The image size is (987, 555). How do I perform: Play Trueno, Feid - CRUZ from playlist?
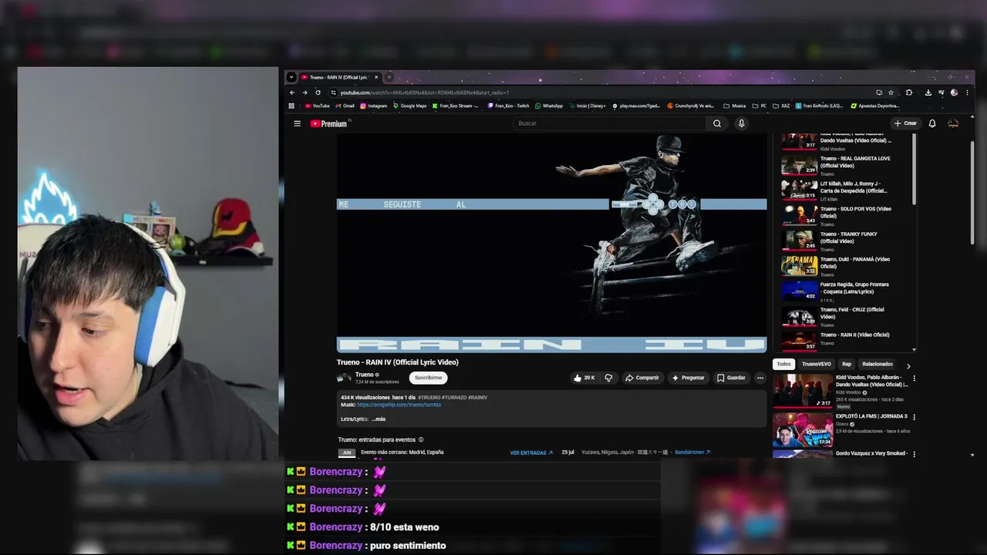[x=837, y=316]
